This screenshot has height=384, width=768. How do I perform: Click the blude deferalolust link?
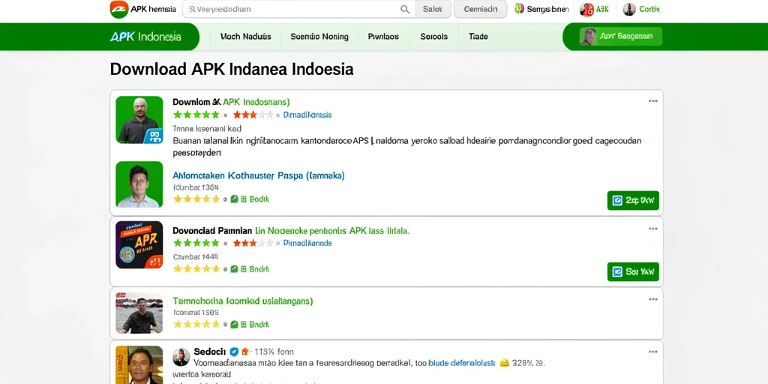(462, 364)
